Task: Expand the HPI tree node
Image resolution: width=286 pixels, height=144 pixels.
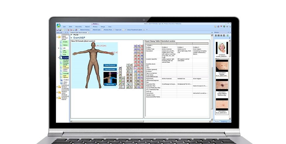Action: (x=59, y=48)
